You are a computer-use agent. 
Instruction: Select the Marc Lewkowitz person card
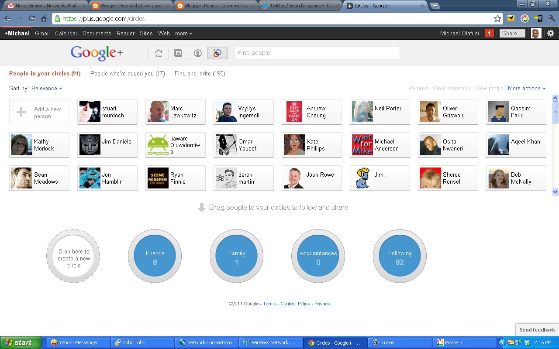[x=176, y=112]
